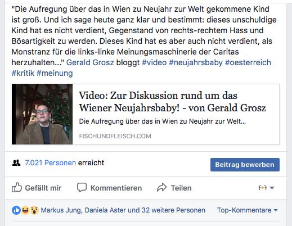Viewport: 292px width, 226px height.
Task: Click the laughing Haha reaction icon
Action: click(25, 210)
